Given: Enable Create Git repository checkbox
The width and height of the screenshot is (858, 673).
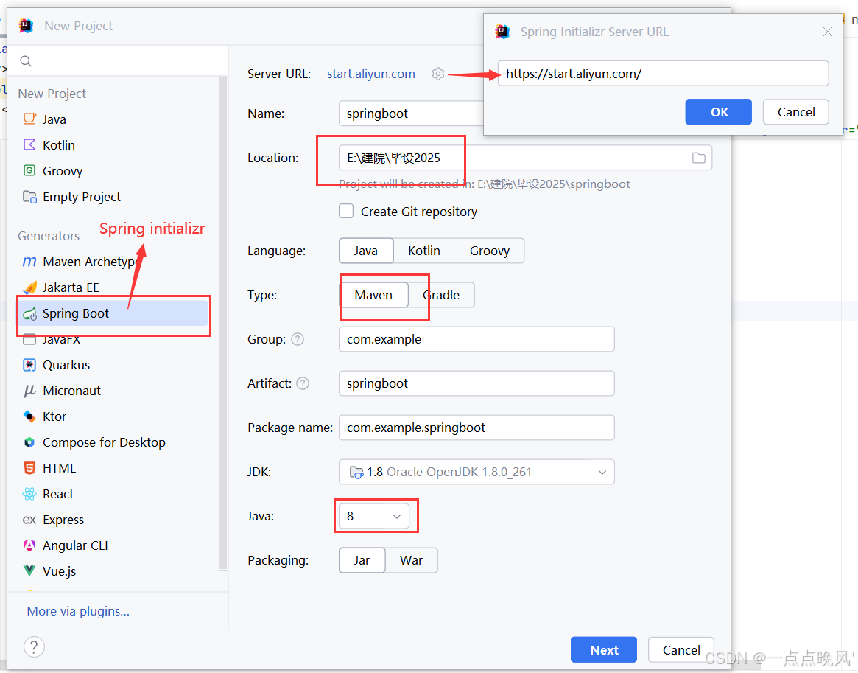Looking at the screenshot, I should pyautogui.click(x=346, y=211).
